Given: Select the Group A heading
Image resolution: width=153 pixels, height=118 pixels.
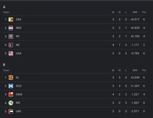Looking at the screenshot, I should [4, 7].
